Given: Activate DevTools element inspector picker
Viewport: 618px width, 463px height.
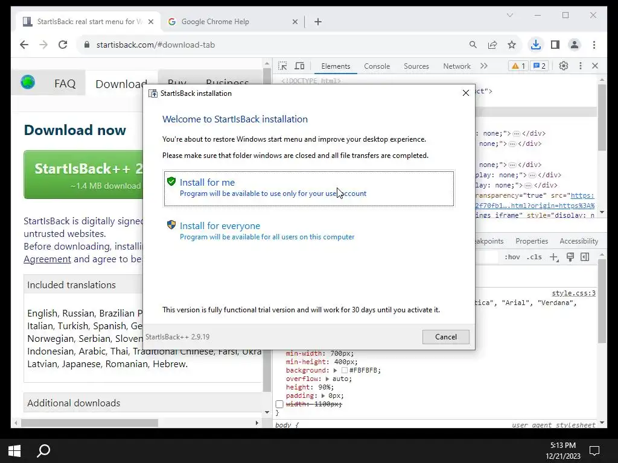Looking at the screenshot, I should (x=282, y=66).
